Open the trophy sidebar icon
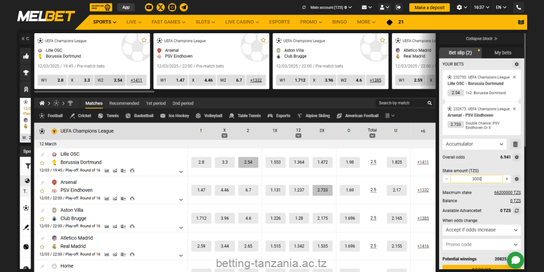The image size is (544, 272). [x=26, y=72]
